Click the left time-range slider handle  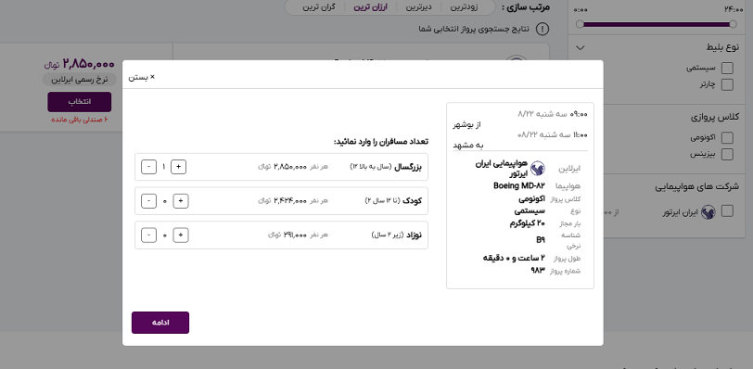click(580, 24)
